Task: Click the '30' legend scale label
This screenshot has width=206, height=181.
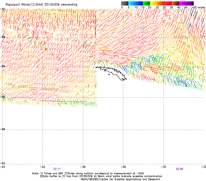Action: click(164, 8)
